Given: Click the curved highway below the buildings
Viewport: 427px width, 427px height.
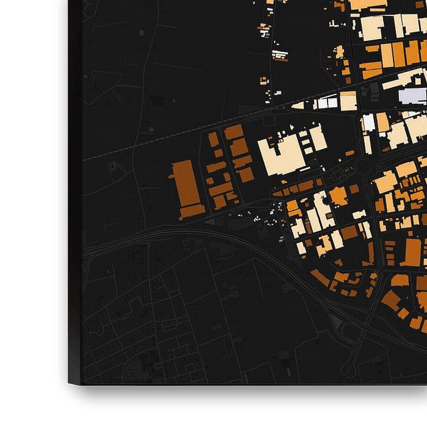Looking at the screenshot, I should click(201, 234).
